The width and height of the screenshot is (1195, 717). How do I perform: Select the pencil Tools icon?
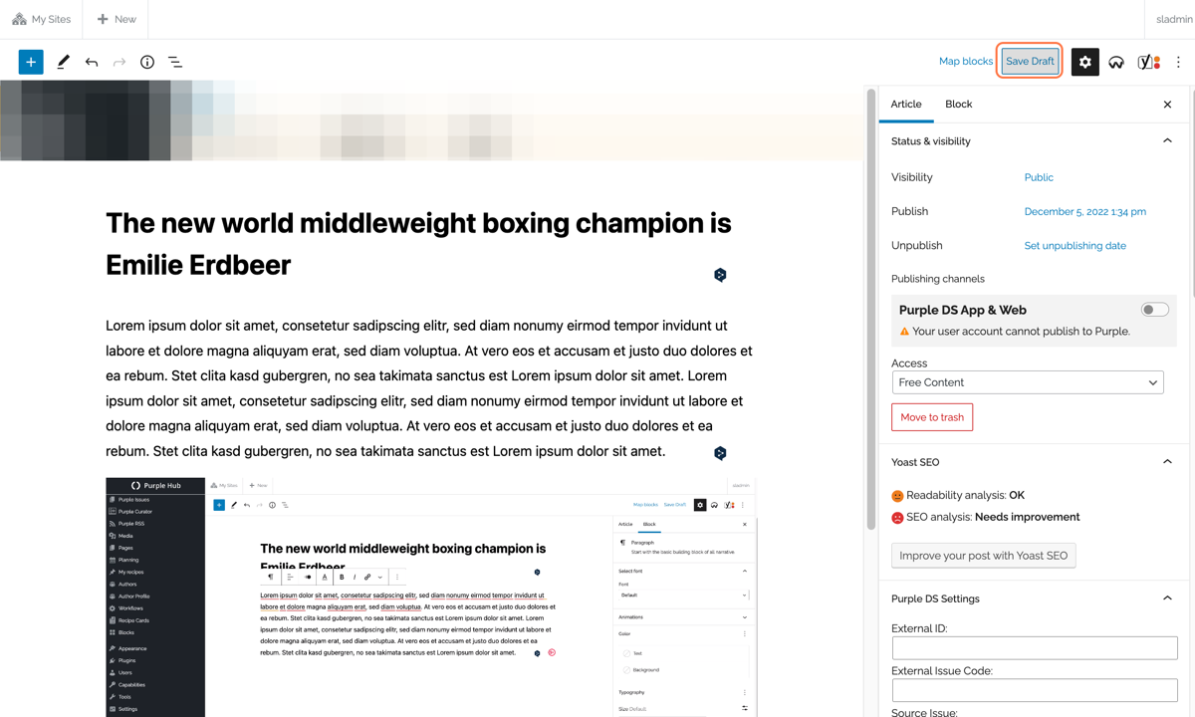(63, 62)
